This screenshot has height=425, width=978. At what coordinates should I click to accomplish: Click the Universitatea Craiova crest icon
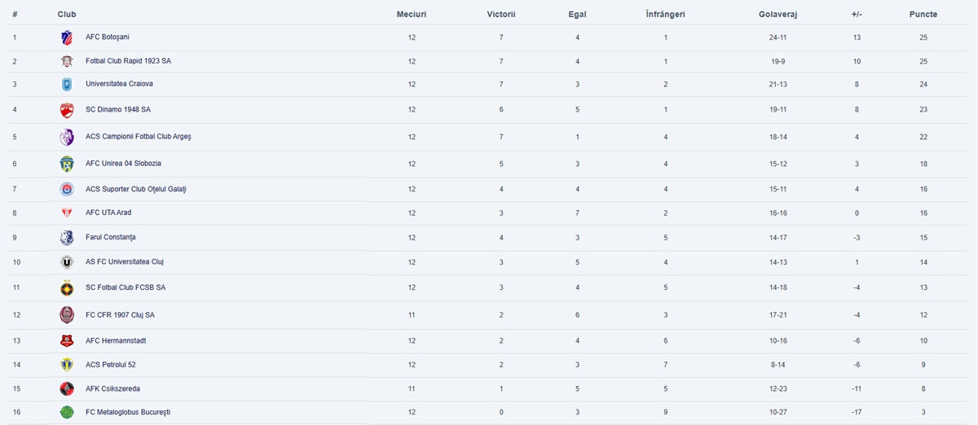[67, 84]
